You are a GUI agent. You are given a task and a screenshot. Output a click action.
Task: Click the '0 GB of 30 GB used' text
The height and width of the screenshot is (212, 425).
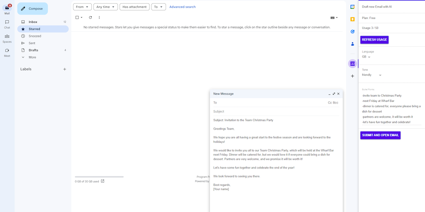(x=87, y=181)
